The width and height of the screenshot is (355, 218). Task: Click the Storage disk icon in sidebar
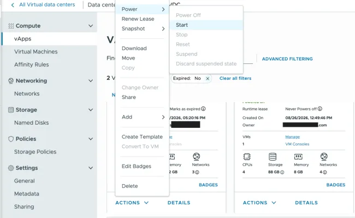[11, 110]
